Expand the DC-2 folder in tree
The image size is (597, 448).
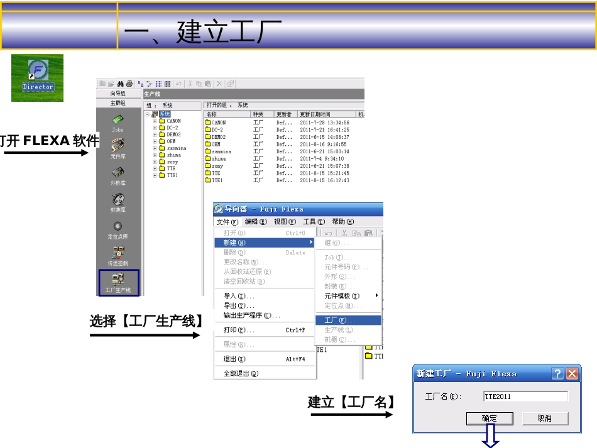(155, 128)
